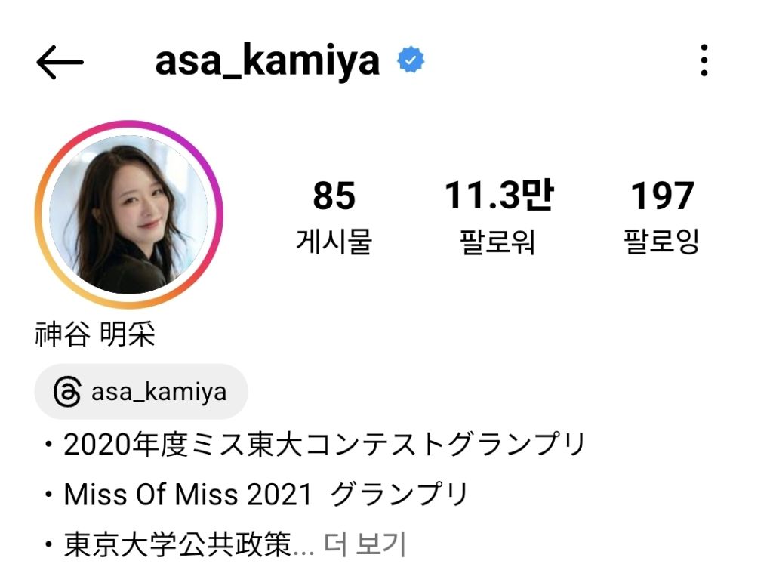Open the three-dot options menu
The image size is (773, 567).
(704, 60)
